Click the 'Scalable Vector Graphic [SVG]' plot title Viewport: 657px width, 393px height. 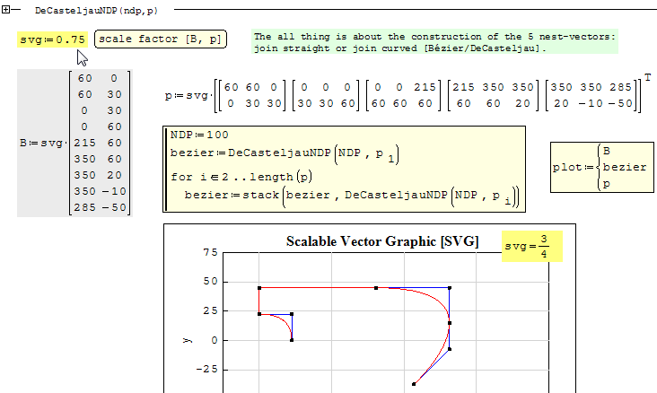tap(381, 241)
